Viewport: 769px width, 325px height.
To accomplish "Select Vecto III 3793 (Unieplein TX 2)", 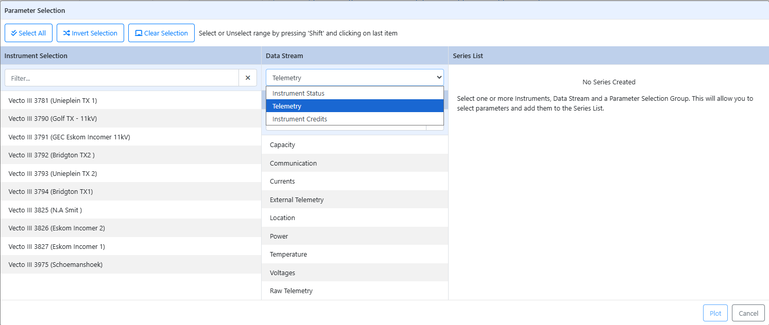I will [x=131, y=173].
